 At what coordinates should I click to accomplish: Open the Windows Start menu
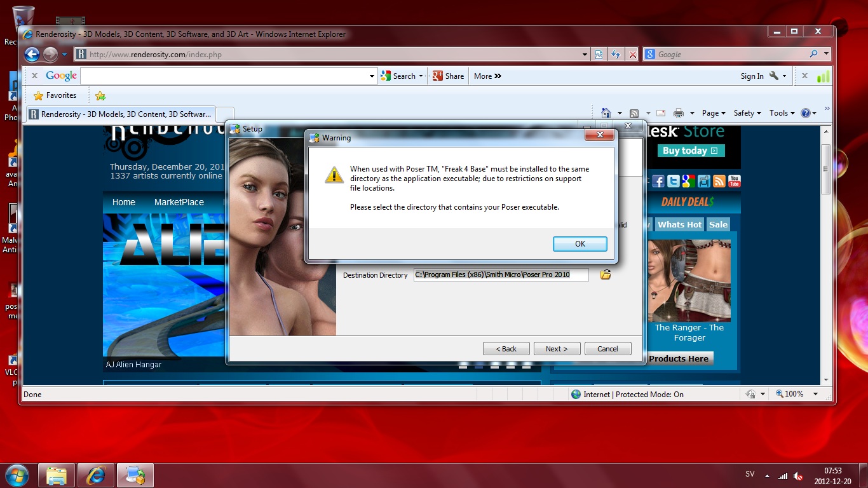[x=17, y=475]
